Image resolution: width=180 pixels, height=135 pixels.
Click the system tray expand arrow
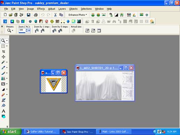point(155,132)
